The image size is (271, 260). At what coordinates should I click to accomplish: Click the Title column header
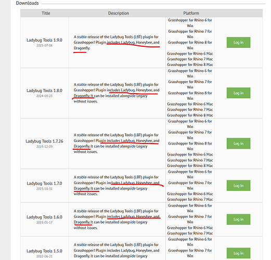tap(46, 13)
